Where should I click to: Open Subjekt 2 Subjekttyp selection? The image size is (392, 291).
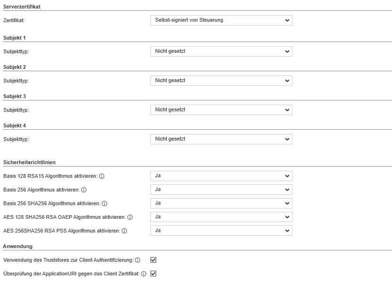point(221,81)
